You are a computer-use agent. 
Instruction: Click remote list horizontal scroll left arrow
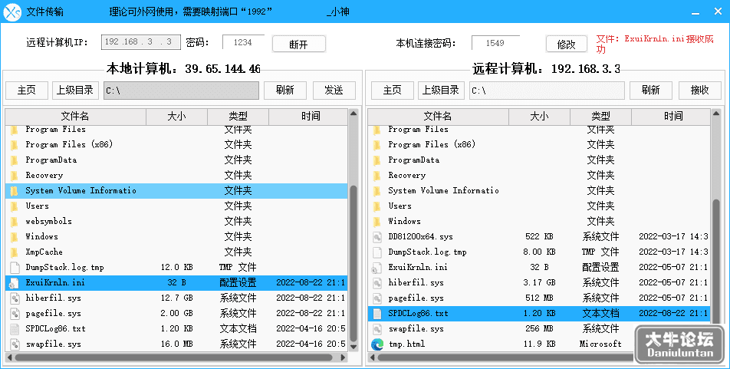point(373,357)
